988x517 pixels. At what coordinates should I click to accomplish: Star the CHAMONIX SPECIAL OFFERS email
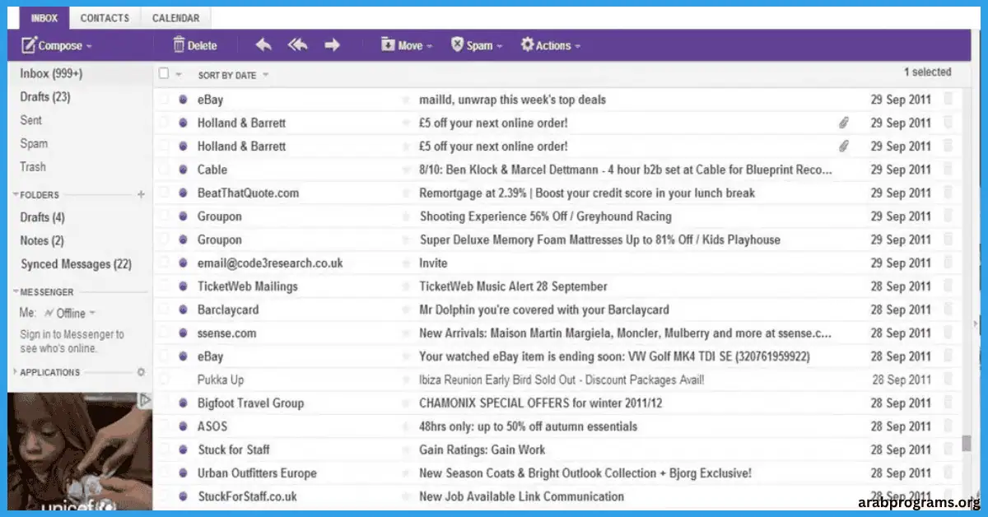405,403
